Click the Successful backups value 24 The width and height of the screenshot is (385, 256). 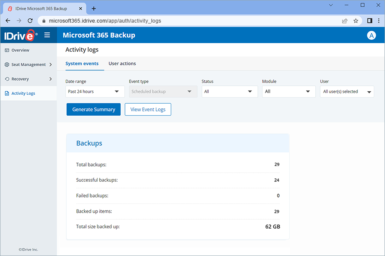tap(277, 180)
